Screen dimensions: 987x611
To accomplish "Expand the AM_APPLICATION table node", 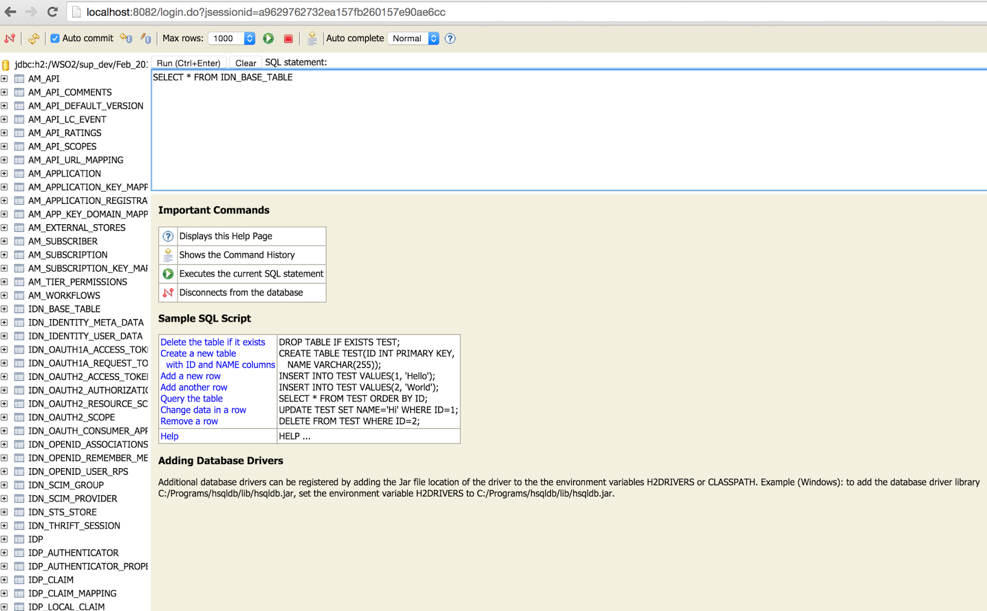I will coord(4,174).
